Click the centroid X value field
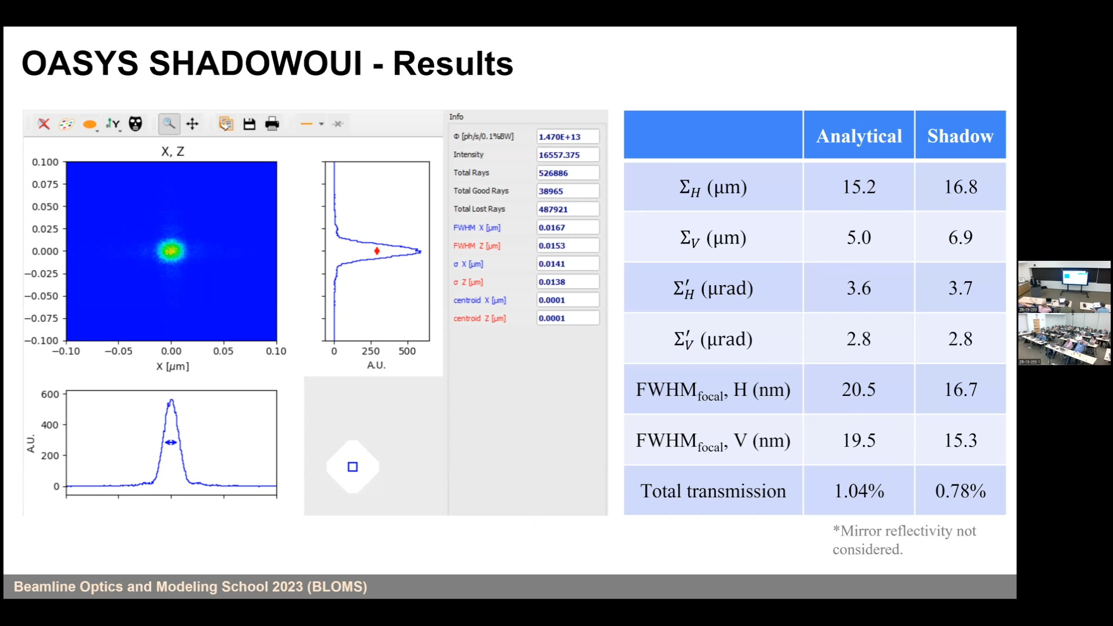1113x626 pixels. pos(568,300)
